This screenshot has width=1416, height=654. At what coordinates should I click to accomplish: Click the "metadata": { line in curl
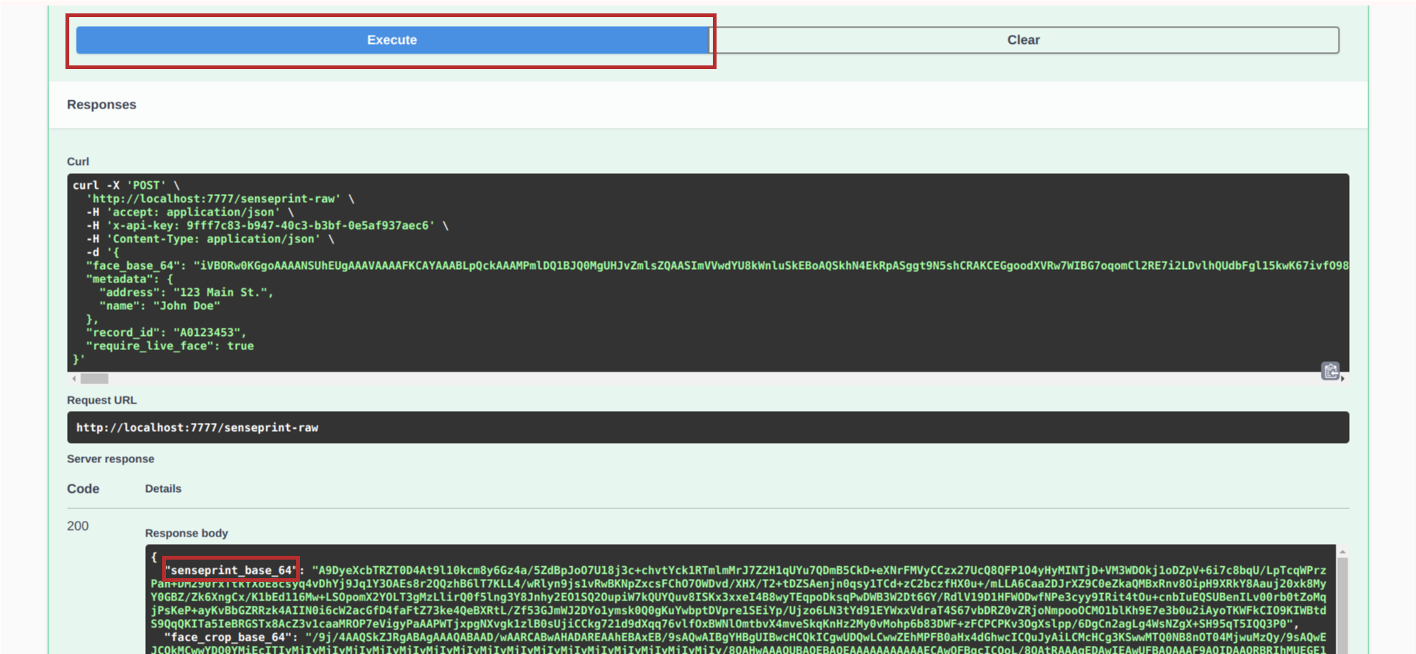coord(129,279)
